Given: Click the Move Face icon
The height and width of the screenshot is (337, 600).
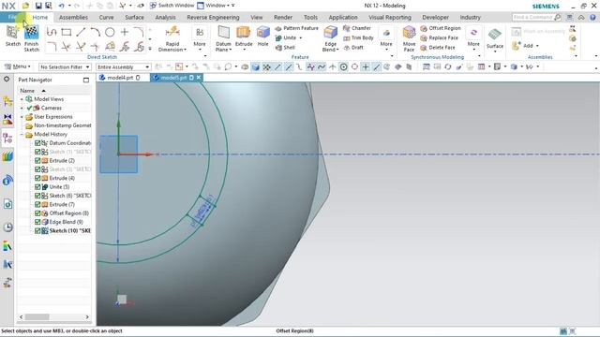Looking at the screenshot, I should pos(409,33).
